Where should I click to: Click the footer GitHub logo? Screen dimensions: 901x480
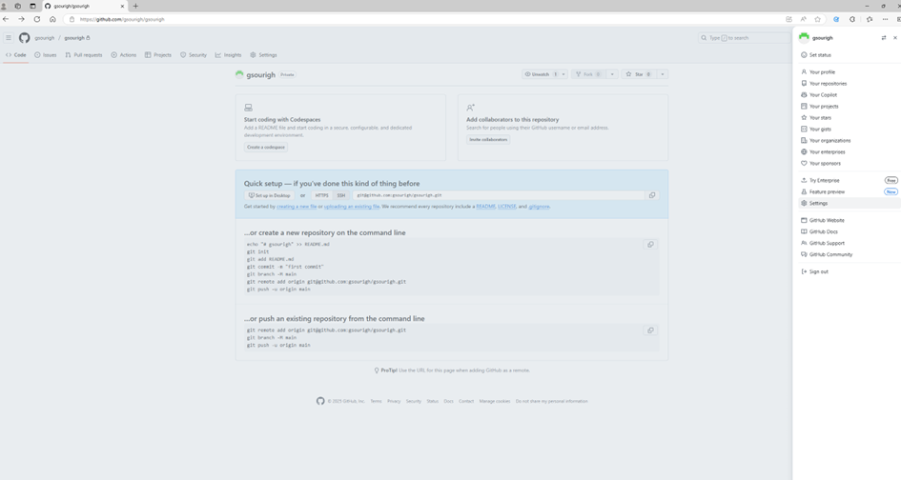pos(320,401)
